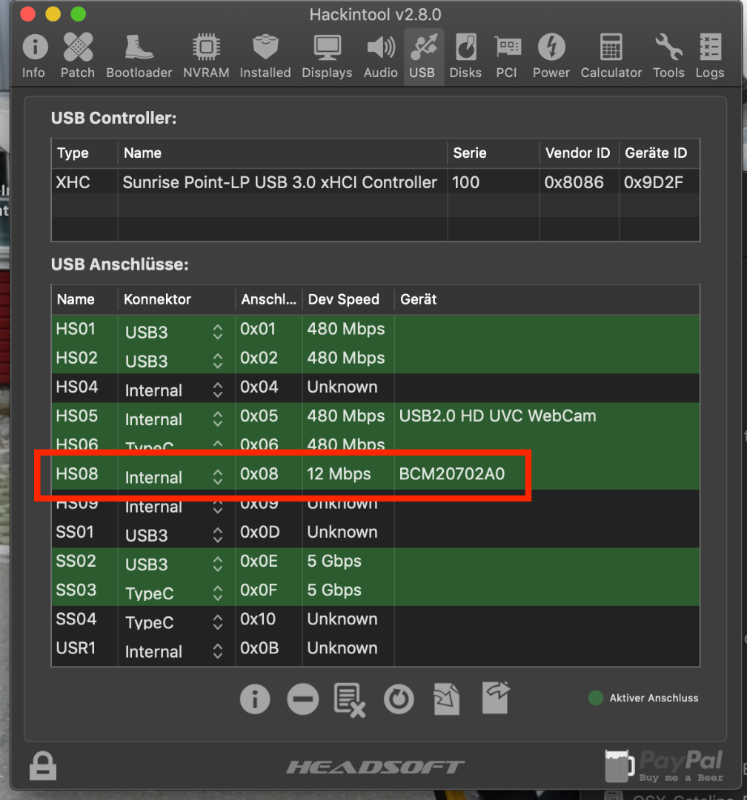Viewport: 747px width, 800px height.
Task: Sort USB ports by Dev Speed column header
Action: coord(344,299)
